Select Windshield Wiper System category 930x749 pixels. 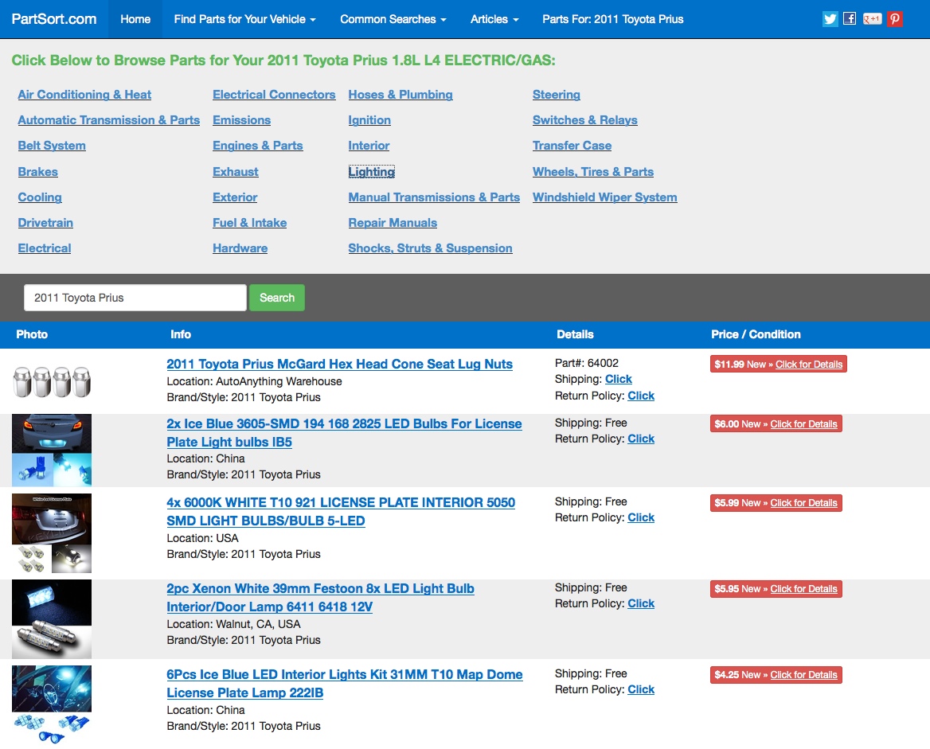(604, 197)
